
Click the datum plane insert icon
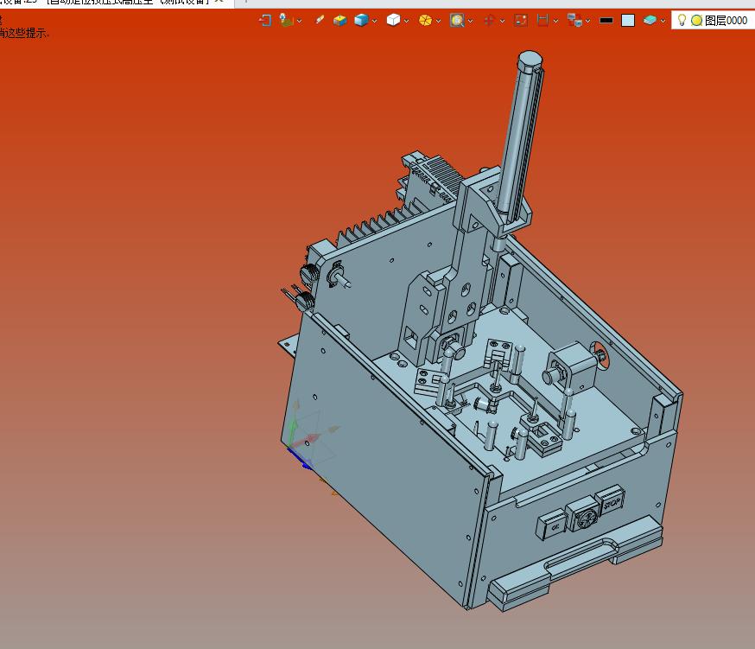286,20
